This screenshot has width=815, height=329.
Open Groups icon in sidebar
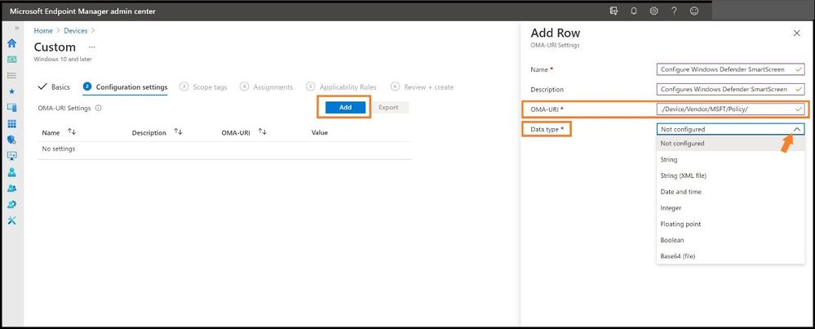pos(11,188)
